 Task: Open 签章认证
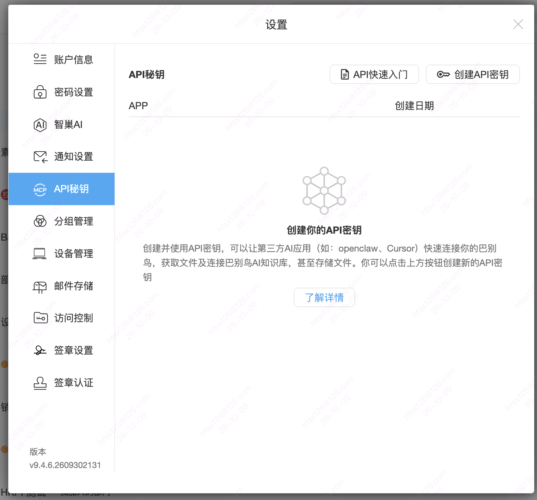click(62, 383)
